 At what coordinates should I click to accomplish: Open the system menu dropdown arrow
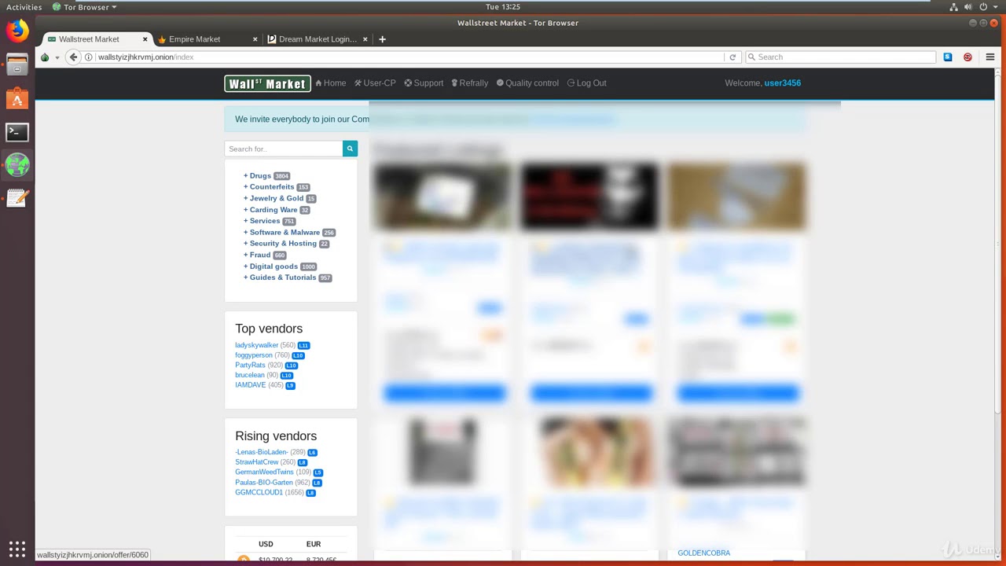995,7
